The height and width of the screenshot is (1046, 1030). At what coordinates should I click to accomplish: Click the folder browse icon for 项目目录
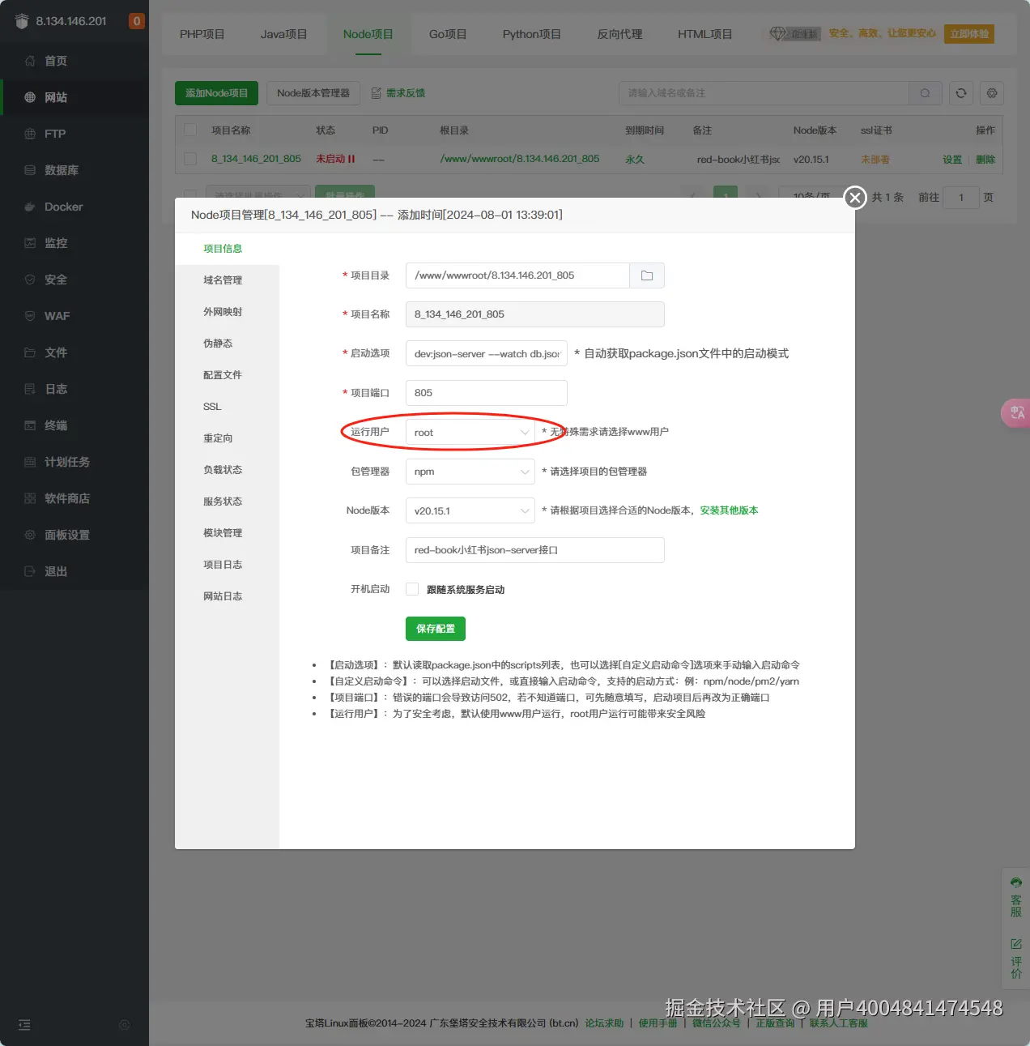point(647,275)
